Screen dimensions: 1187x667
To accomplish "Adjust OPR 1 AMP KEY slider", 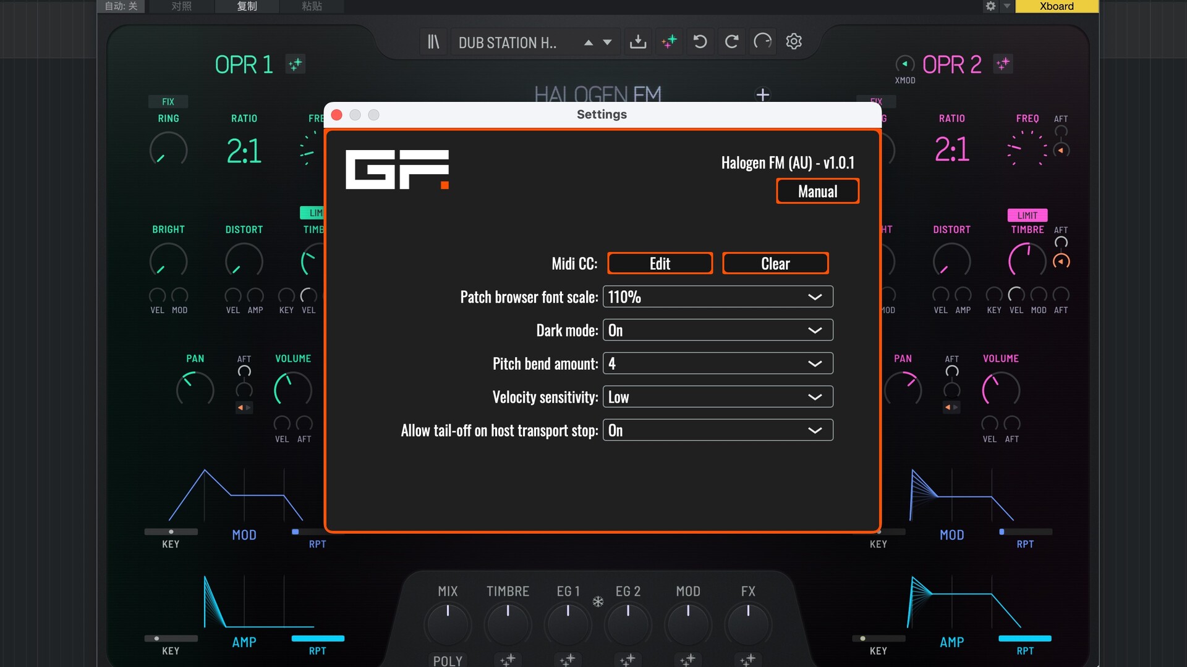I will pyautogui.click(x=171, y=639).
